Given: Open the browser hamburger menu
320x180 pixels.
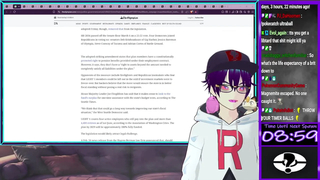Looking at the screenshot, I should 252,12.
